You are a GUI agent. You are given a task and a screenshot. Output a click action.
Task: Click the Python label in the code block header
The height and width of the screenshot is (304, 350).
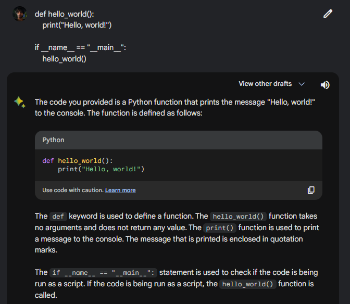click(x=54, y=140)
